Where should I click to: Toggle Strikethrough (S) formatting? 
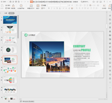click(x=57, y=8)
